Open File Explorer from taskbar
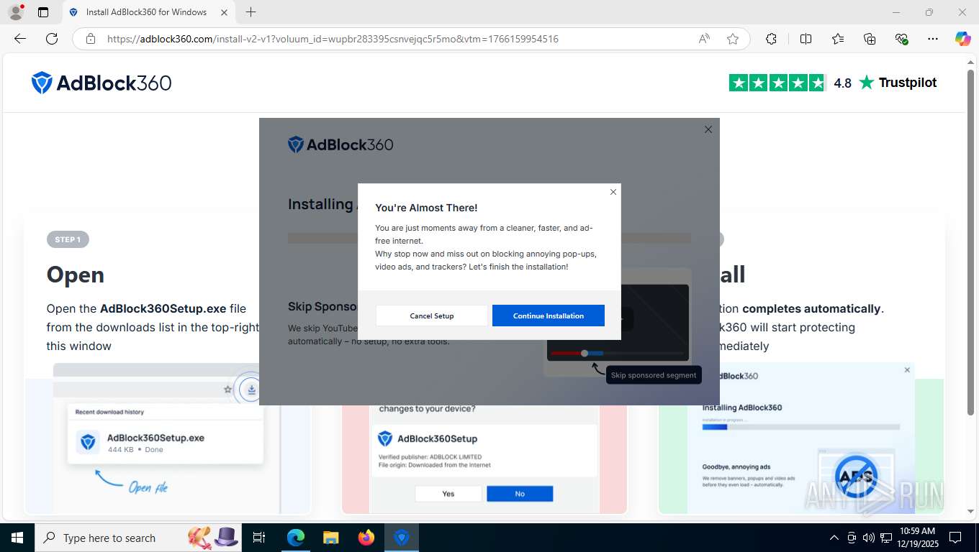 (330, 538)
